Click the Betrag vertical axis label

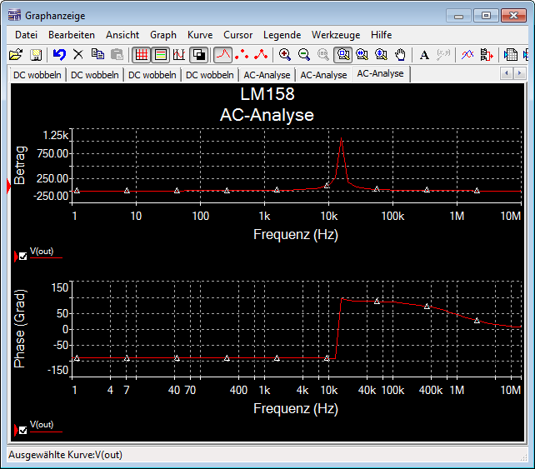(x=20, y=166)
